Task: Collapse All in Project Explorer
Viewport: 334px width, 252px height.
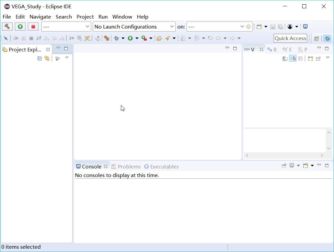Action: [x=40, y=58]
